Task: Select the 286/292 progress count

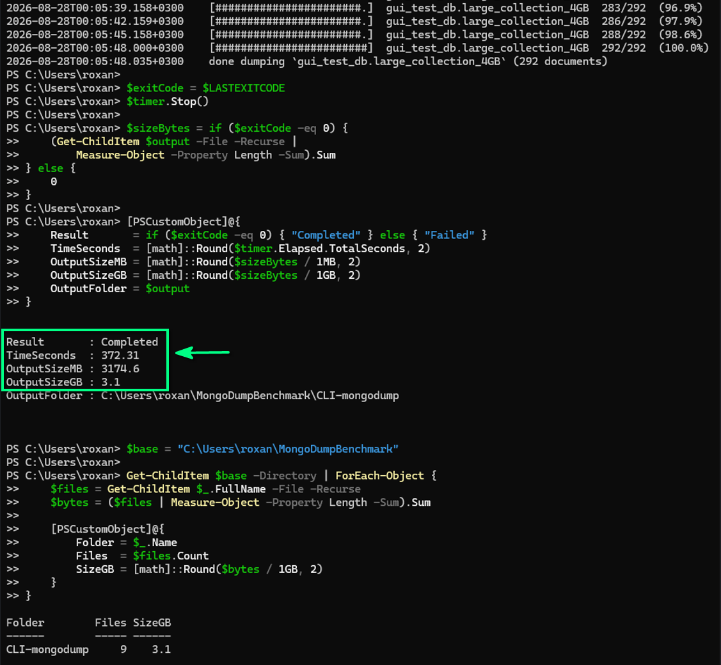Action: [624, 21]
